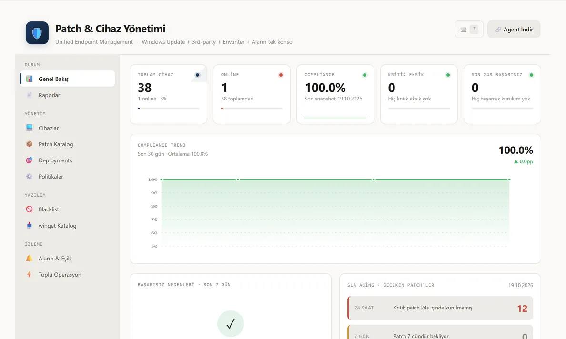Click COMPLIANCE TREND heading
566x339 pixels.
162,145
